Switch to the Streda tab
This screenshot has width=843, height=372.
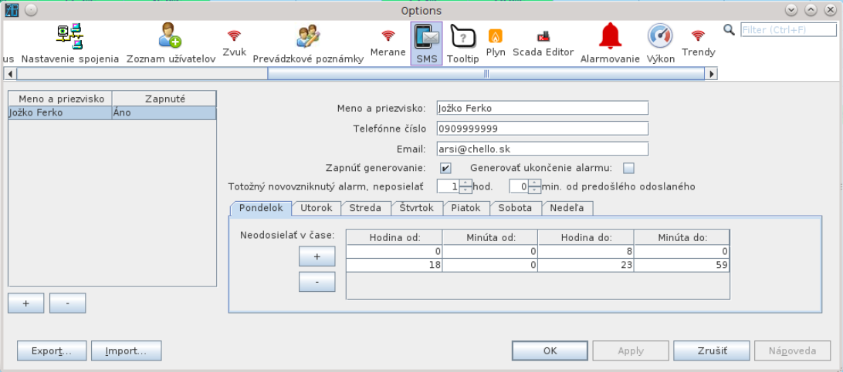365,208
